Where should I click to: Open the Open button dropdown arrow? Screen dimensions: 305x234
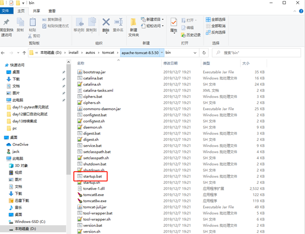coord(195,20)
